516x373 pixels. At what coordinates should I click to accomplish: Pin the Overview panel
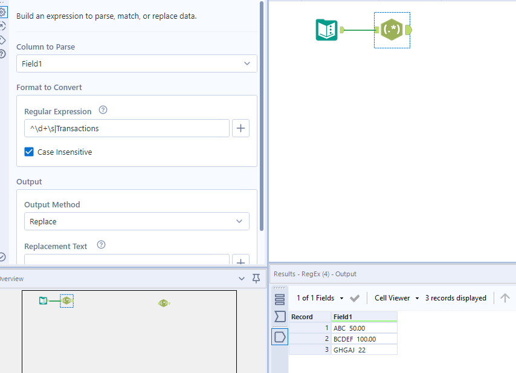[x=256, y=278]
